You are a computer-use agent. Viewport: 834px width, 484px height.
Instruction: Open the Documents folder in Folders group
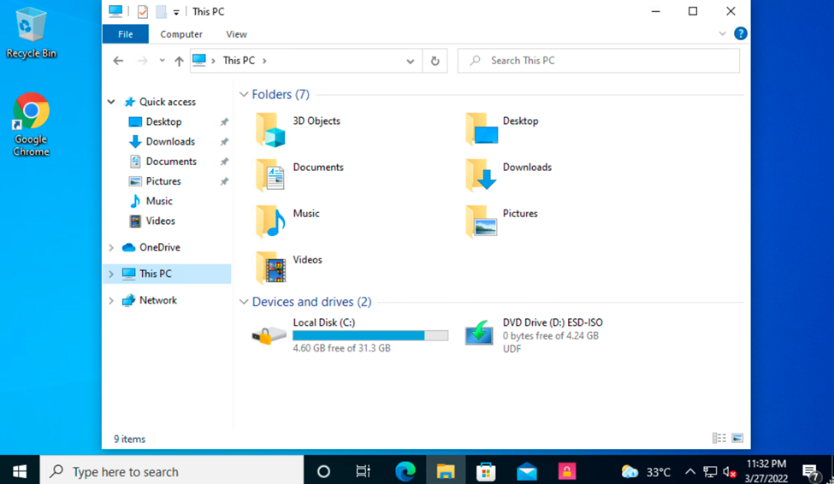(299, 175)
